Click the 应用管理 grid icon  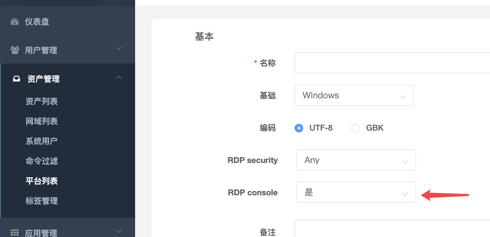pos(14,232)
